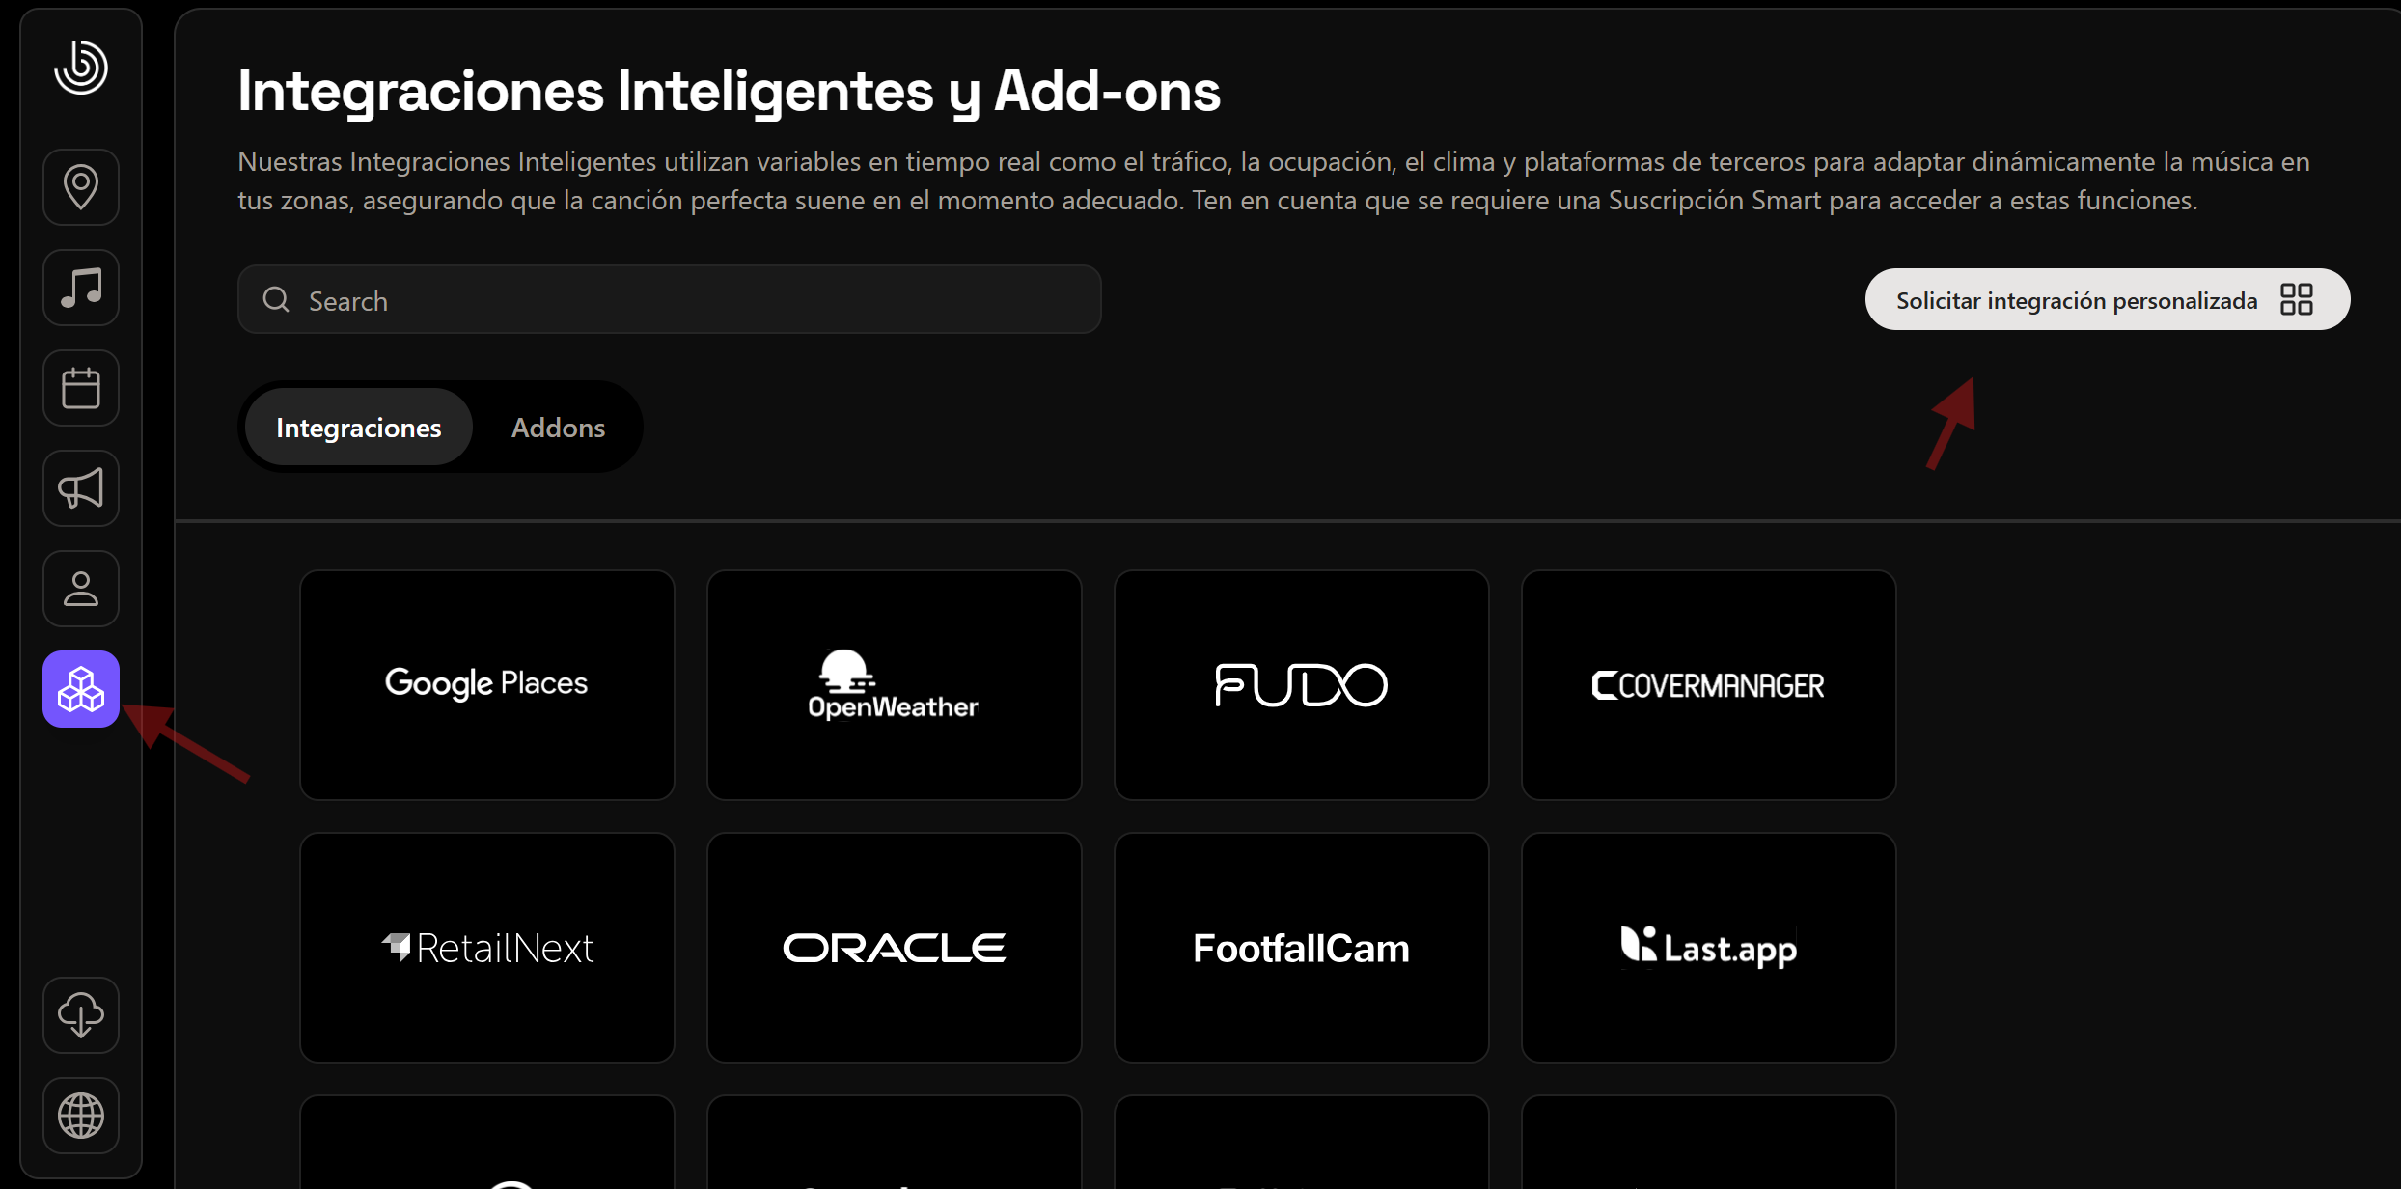Select the integrations cubes icon

pos(81,689)
